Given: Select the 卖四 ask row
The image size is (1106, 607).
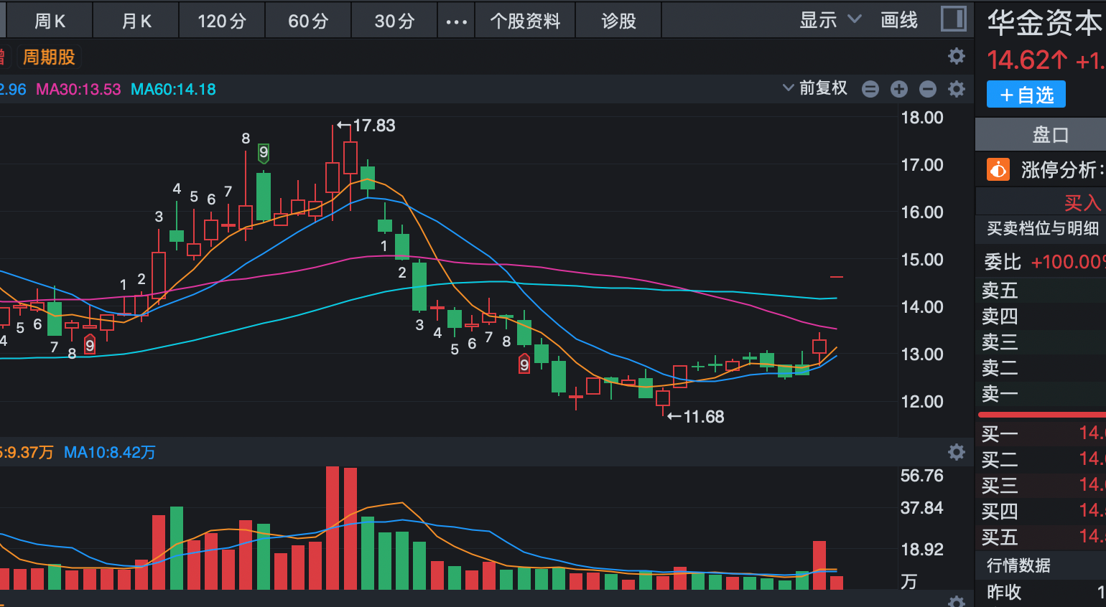Looking at the screenshot, I should click(1041, 316).
